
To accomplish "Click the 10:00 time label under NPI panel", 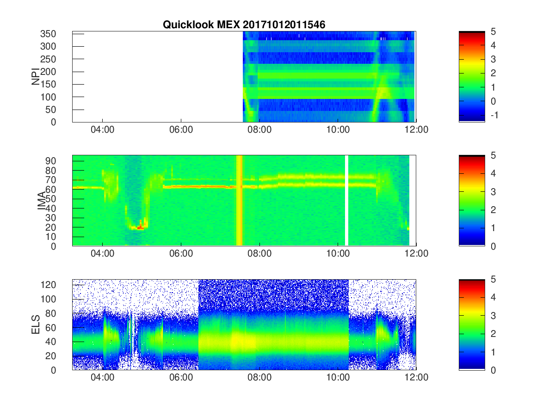I will 338,130.
